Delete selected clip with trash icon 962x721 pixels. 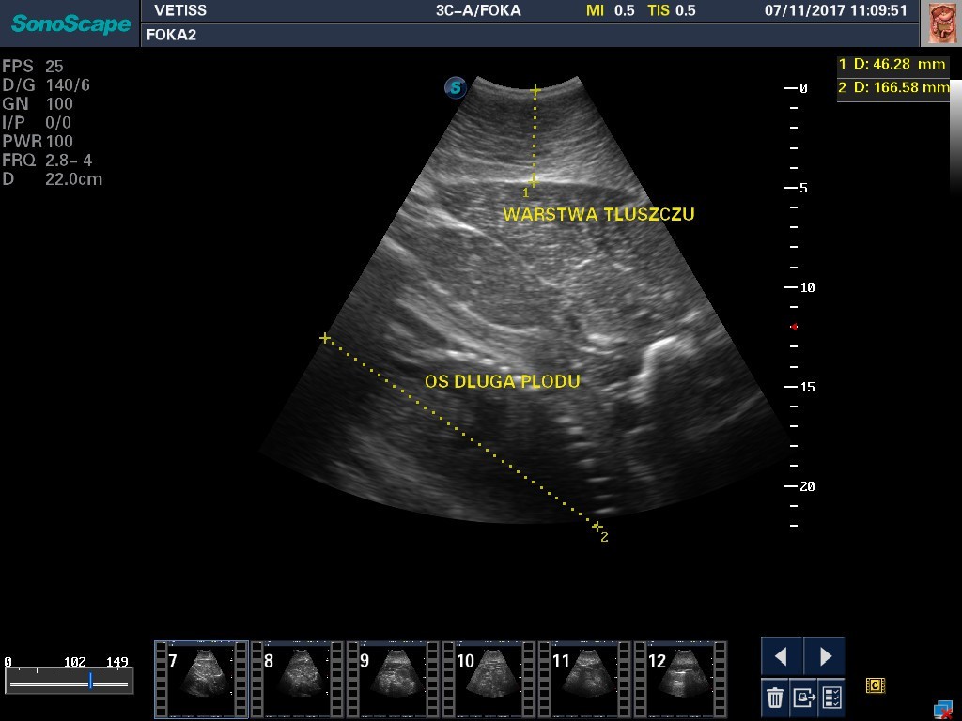click(x=775, y=698)
